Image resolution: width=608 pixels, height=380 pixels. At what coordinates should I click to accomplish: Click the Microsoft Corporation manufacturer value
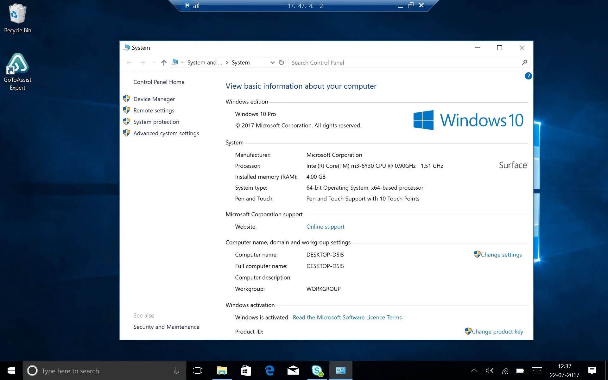[x=334, y=155]
